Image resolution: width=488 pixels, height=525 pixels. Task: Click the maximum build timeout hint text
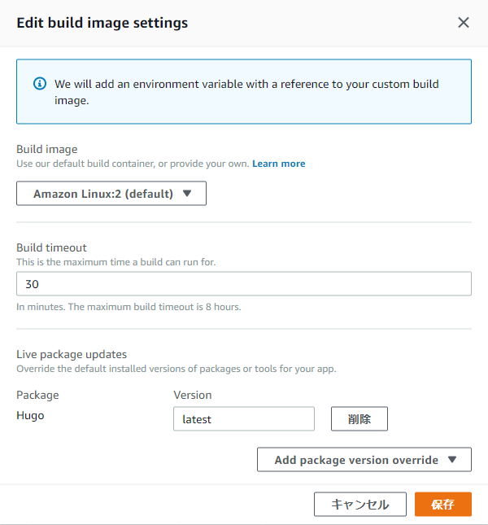pyautogui.click(x=129, y=307)
